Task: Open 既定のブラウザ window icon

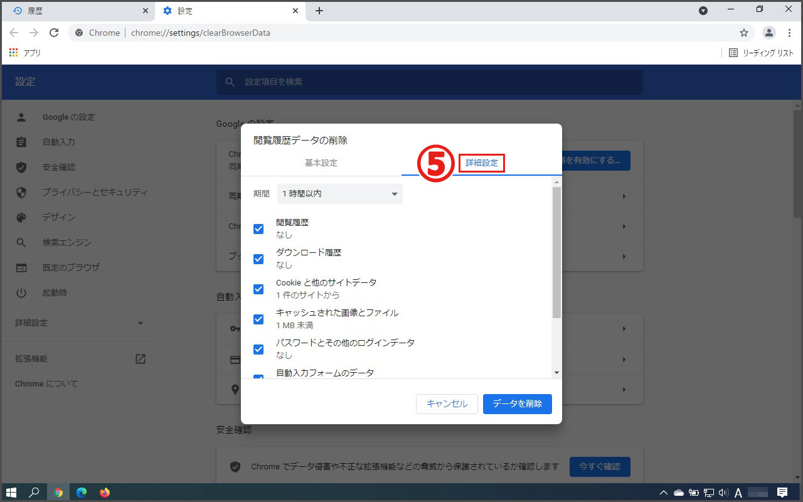Action: (21, 267)
